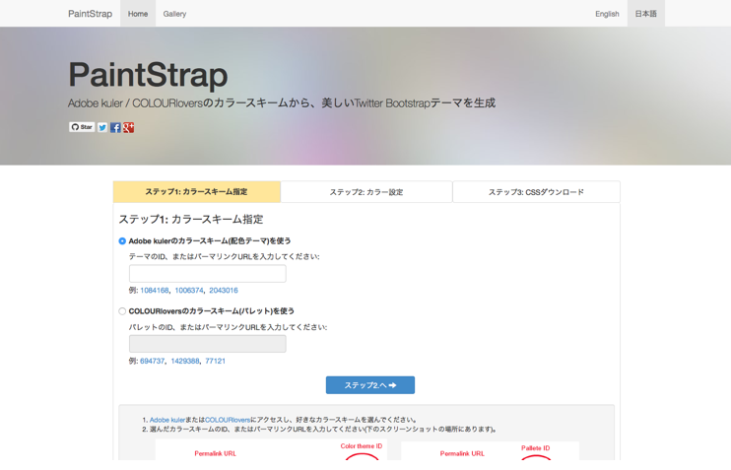Click the label テーマのID、またはパーマリンクURLを入力してください
The width and height of the screenshot is (731, 470).
[x=225, y=256]
